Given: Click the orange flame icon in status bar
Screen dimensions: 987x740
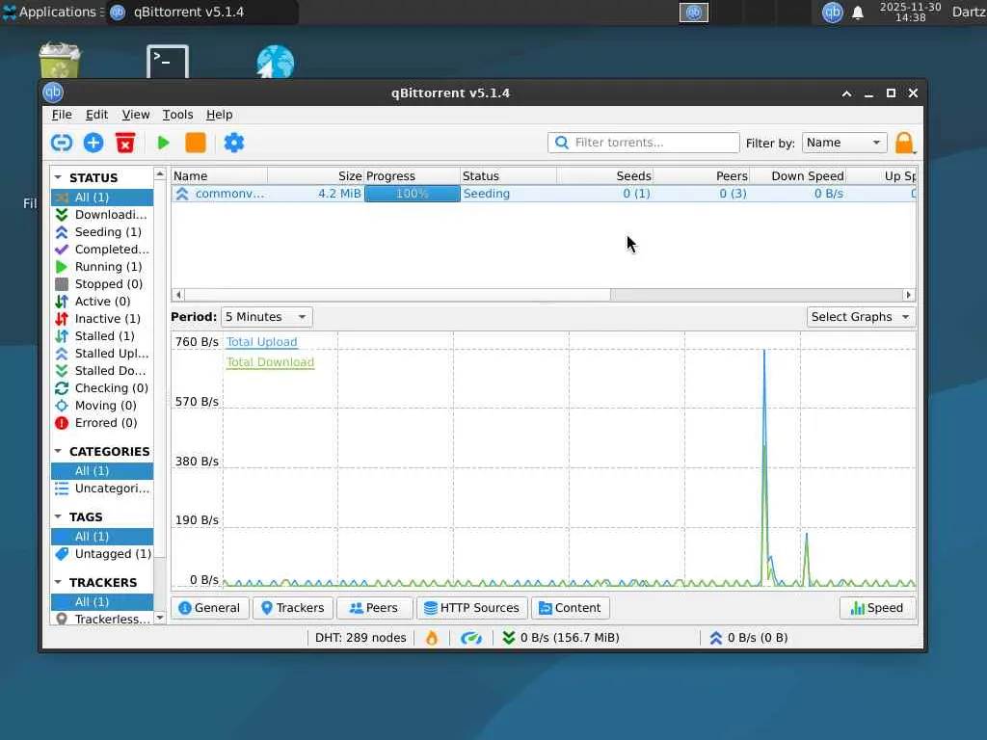Looking at the screenshot, I should click(432, 638).
